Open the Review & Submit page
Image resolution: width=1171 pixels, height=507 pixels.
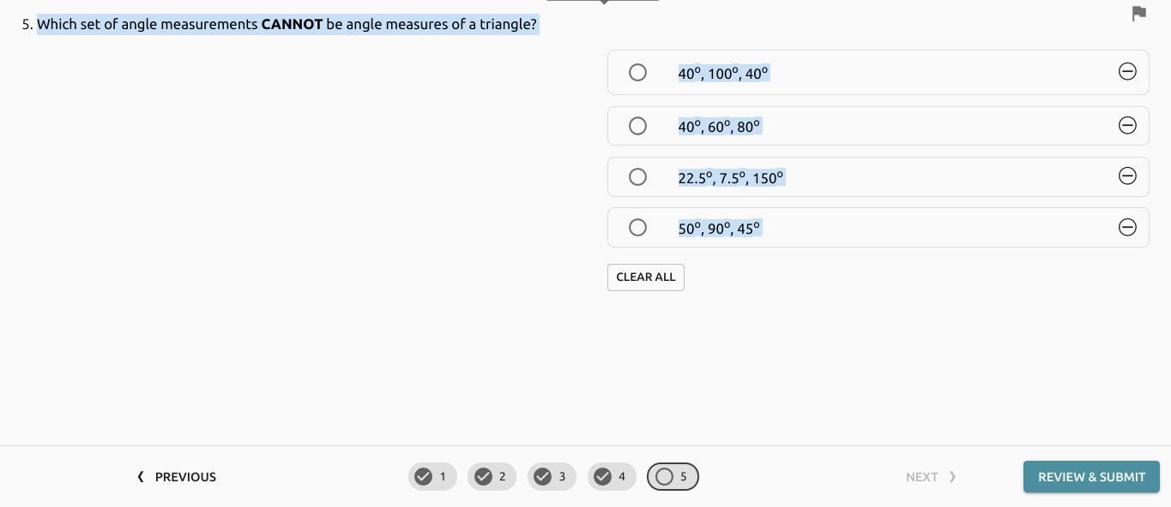tap(1090, 477)
